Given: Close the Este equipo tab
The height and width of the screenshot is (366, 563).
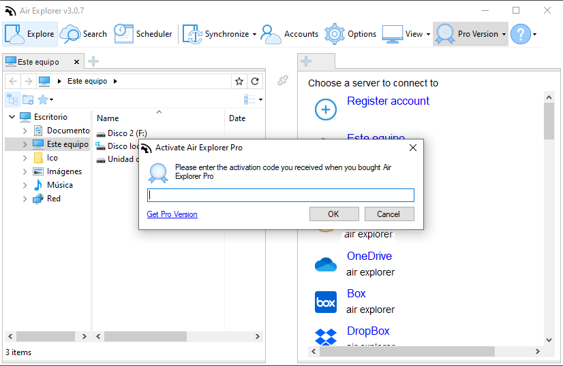Looking at the screenshot, I should (76, 62).
